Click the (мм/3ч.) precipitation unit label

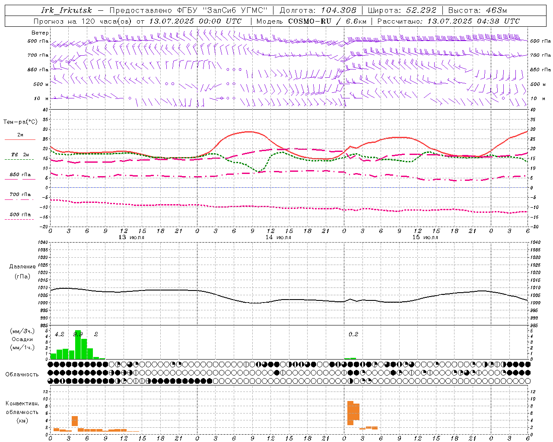pyautogui.click(x=22, y=331)
